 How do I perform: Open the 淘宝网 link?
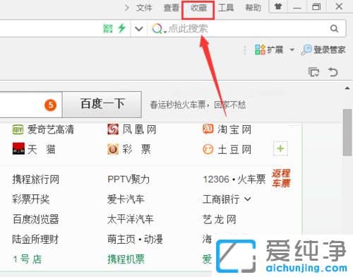[234, 129]
